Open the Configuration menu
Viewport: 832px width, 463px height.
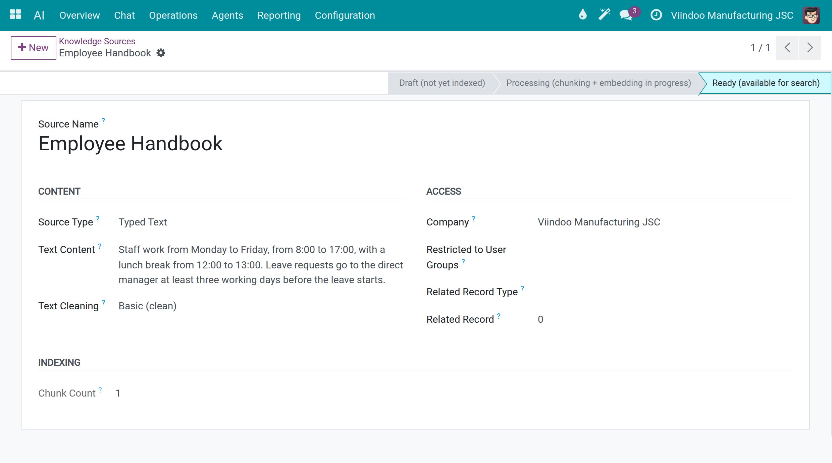click(345, 15)
